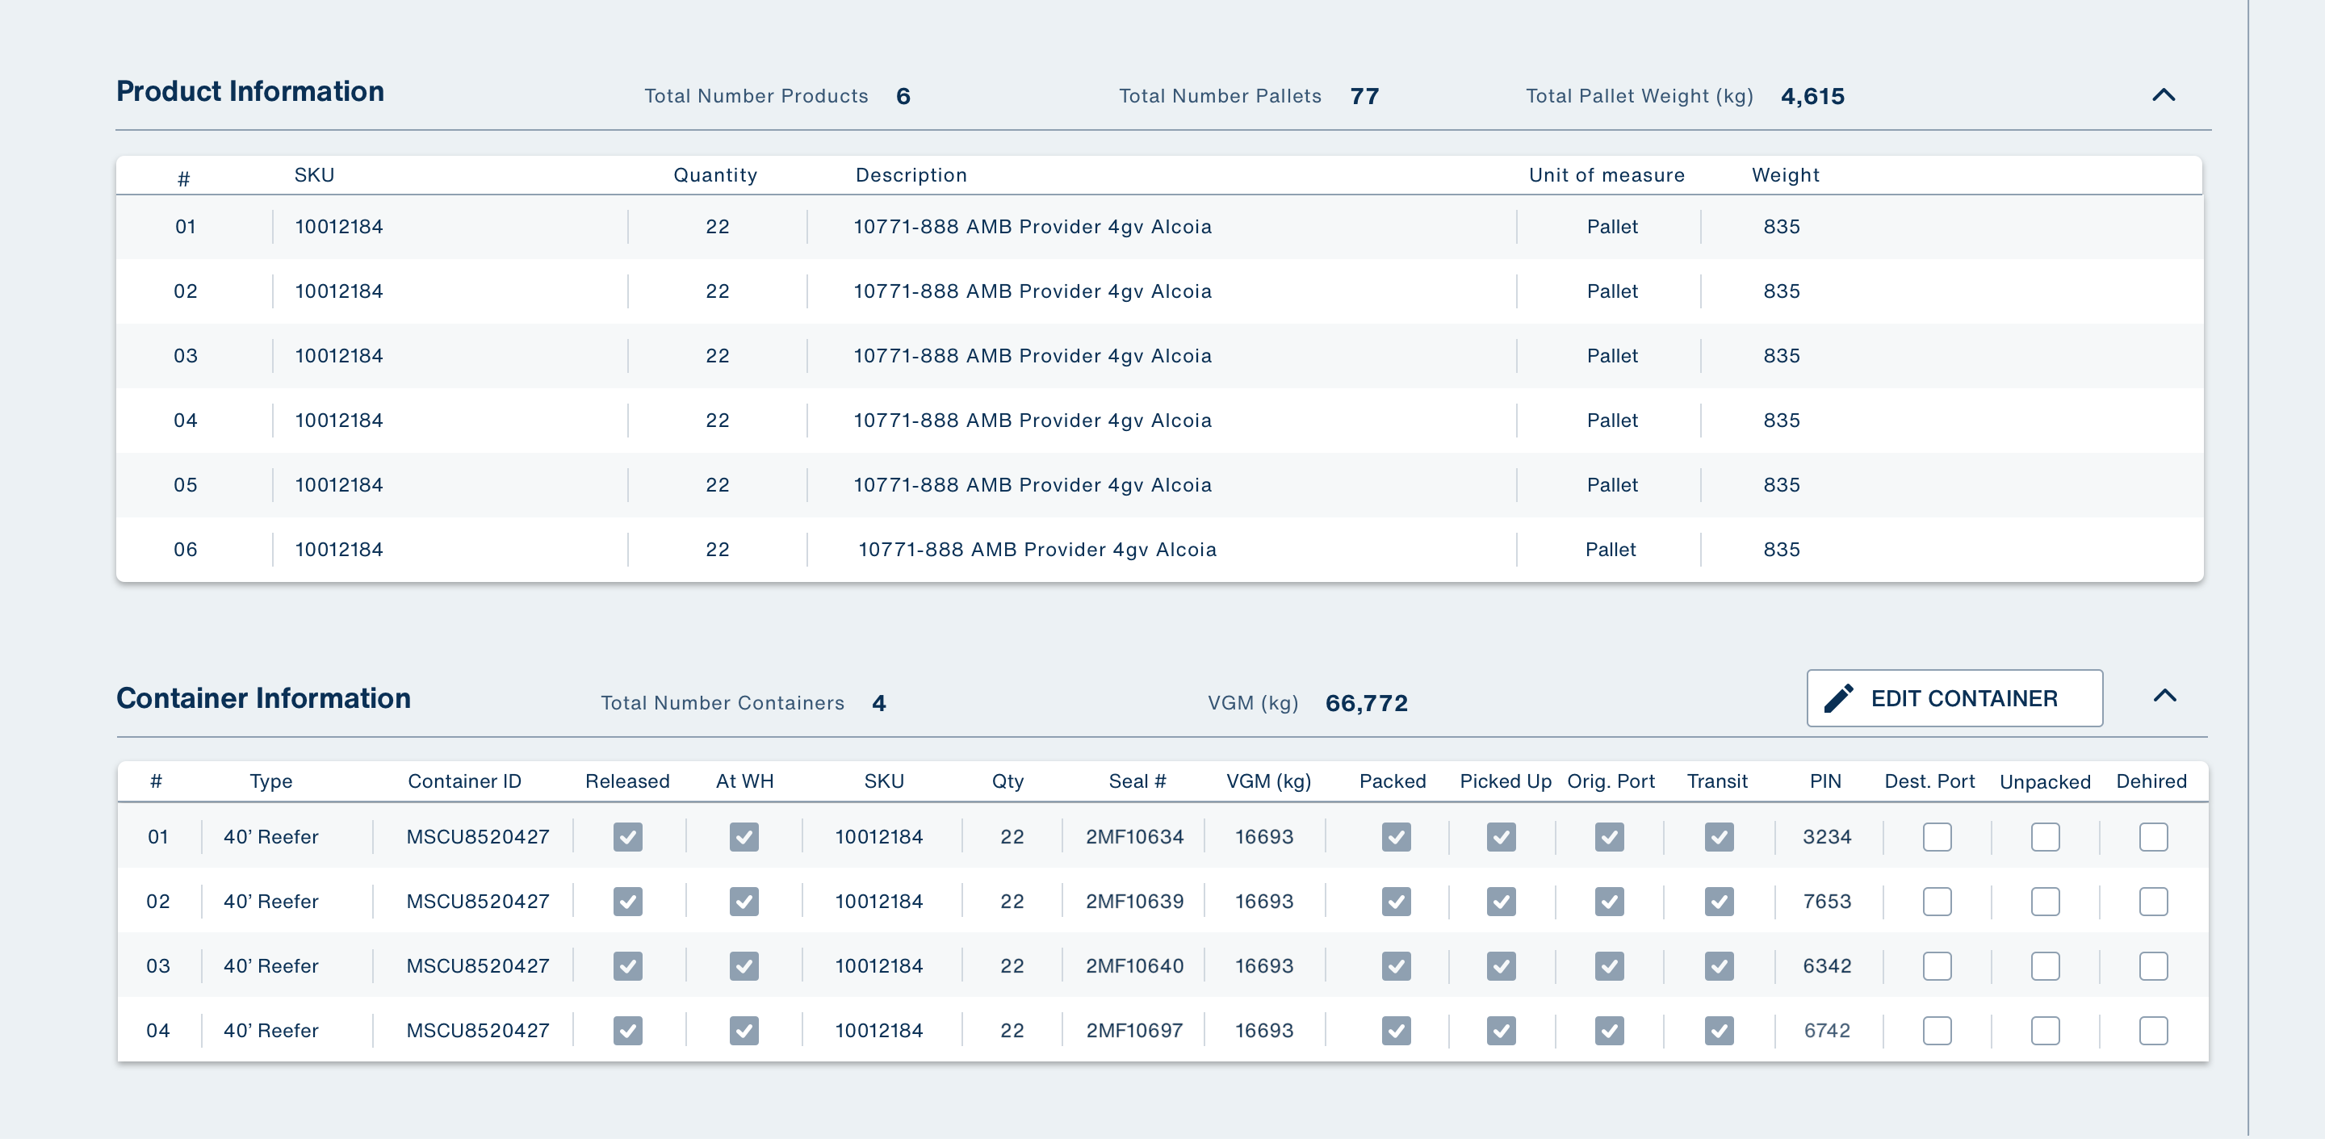
Task: Click the Edit Container button
Action: pyautogui.click(x=1954, y=697)
